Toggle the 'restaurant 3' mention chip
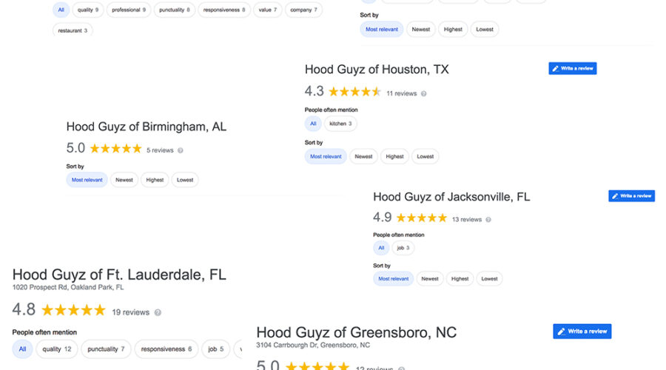 click(x=73, y=30)
